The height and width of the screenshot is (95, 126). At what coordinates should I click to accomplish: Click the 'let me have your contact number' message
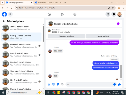tap(94, 43)
